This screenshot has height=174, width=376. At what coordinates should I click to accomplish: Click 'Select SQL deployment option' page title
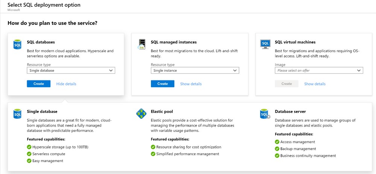(x=44, y=5)
